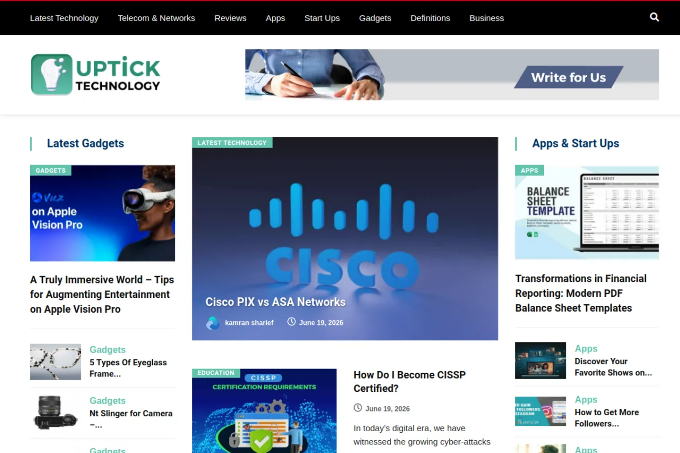Image resolution: width=680 pixels, height=453 pixels.
Task: Click the Write for Us banner
Action: [452, 75]
